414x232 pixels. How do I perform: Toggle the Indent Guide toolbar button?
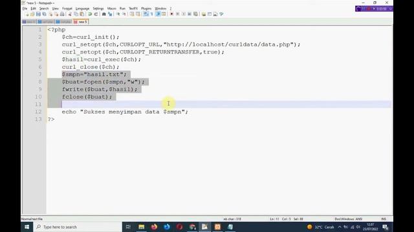158,14
